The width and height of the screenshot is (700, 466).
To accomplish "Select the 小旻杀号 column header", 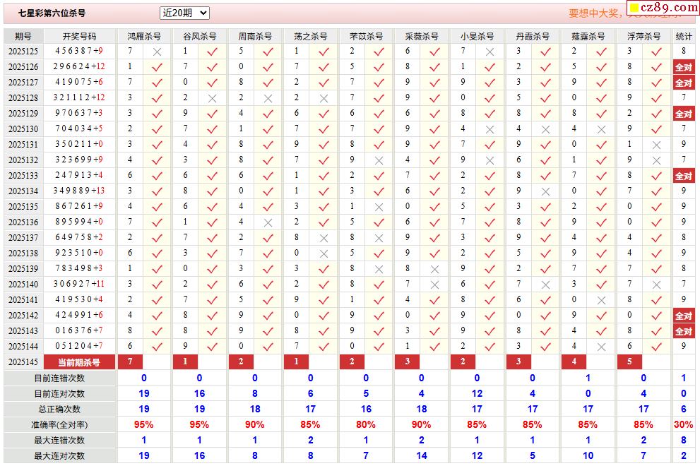I will 477,37.
